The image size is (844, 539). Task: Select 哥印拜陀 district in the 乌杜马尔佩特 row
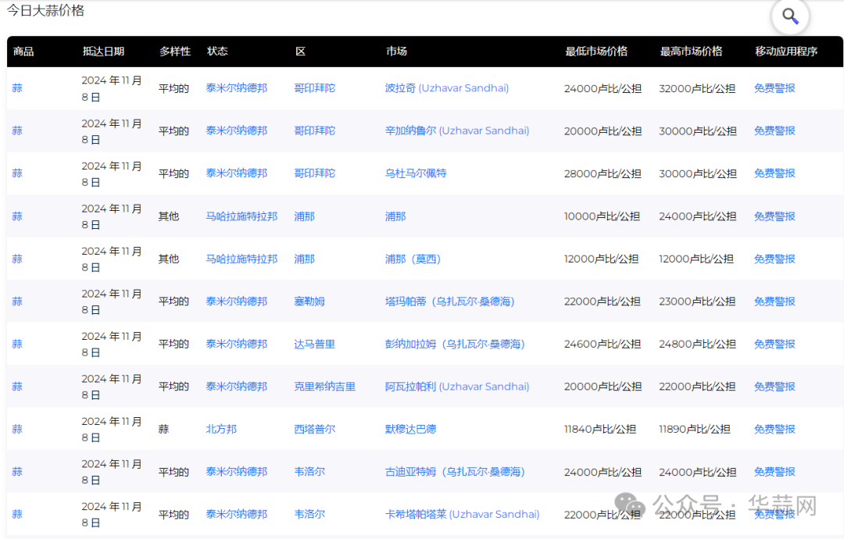(x=314, y=173)
